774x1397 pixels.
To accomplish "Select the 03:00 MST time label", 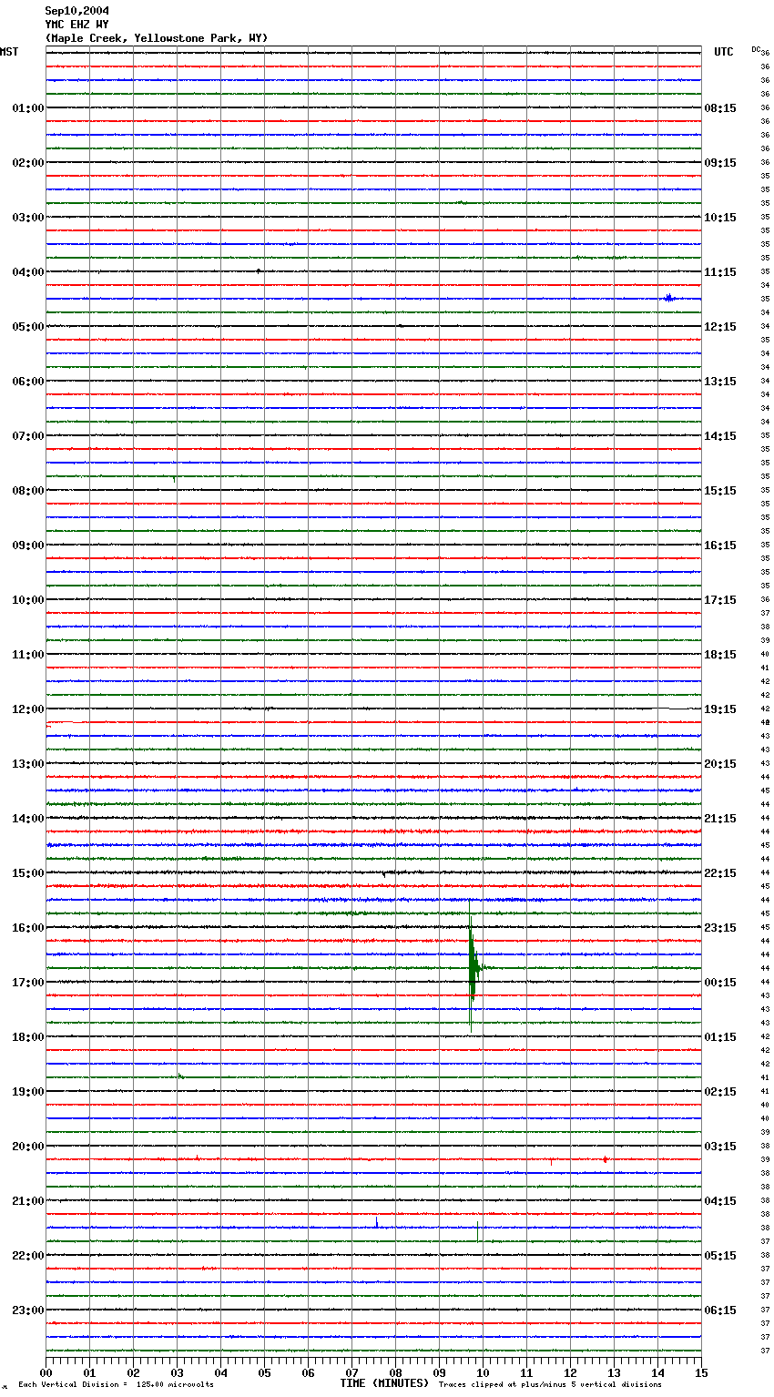I will point(28,218).
